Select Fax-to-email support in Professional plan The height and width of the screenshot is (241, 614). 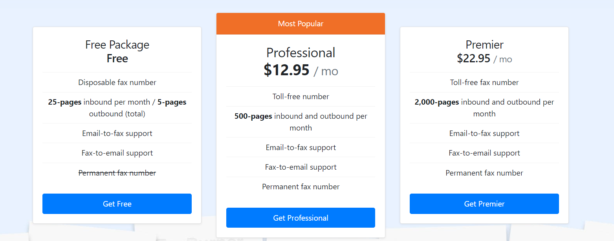pyautogui.click(x=301, y=167)
